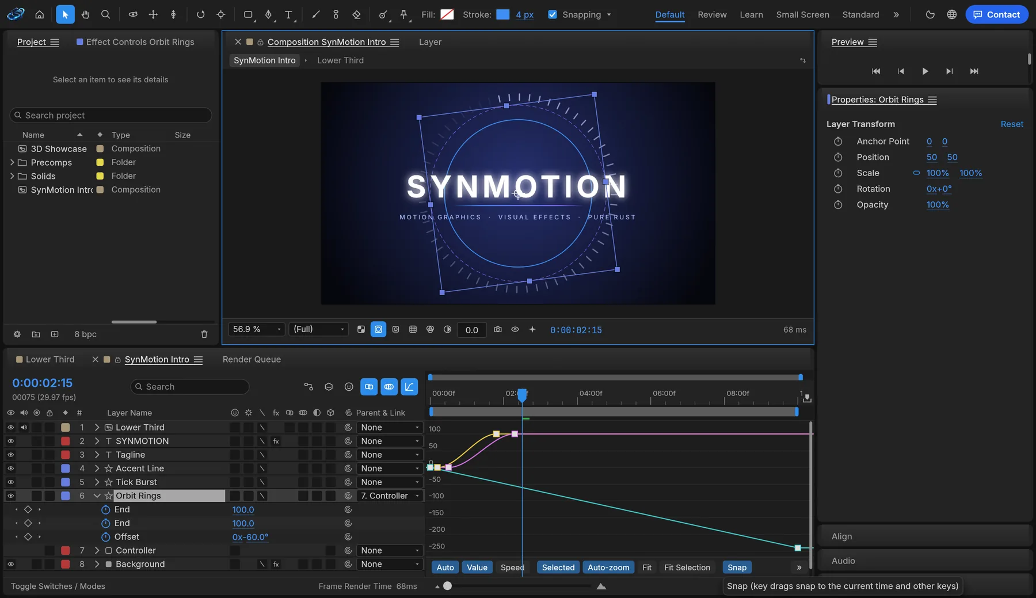The height and width of the screenshot is (598, 1036).
Task: Click the Speed graph button
Action: pyautogui.click(x=512, y=567)
